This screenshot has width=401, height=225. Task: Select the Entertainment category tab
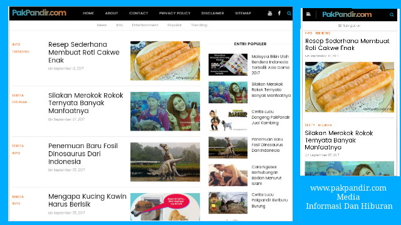click(x=145, y=25)
